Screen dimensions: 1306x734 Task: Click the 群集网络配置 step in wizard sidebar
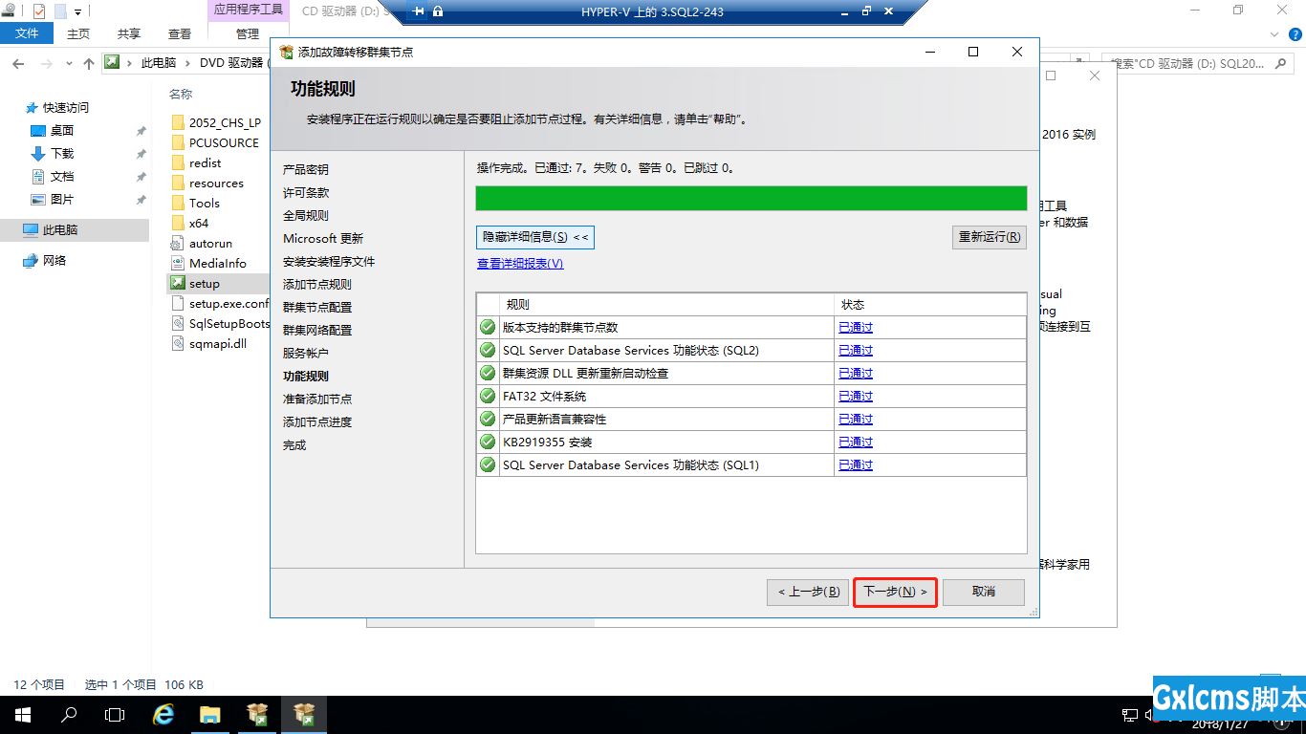pos(317,330)
